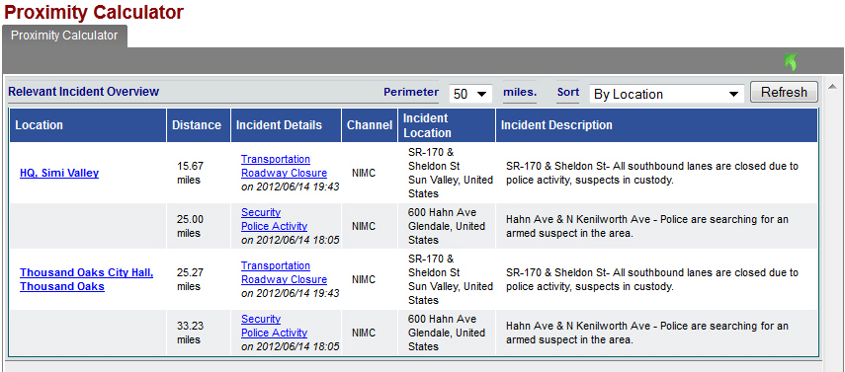Open the HQ, Simi Valley location link

(x=59, y=174)
